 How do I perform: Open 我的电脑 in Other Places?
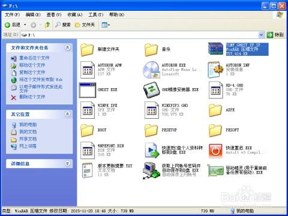coord(28,125)
